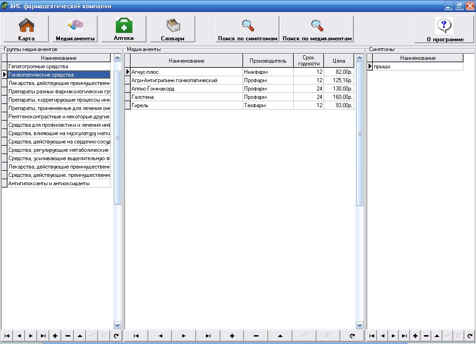Click the Цена column header
The height and width of the screenshot is (344, 476).
pyautogui.click(x=339, y=61)
